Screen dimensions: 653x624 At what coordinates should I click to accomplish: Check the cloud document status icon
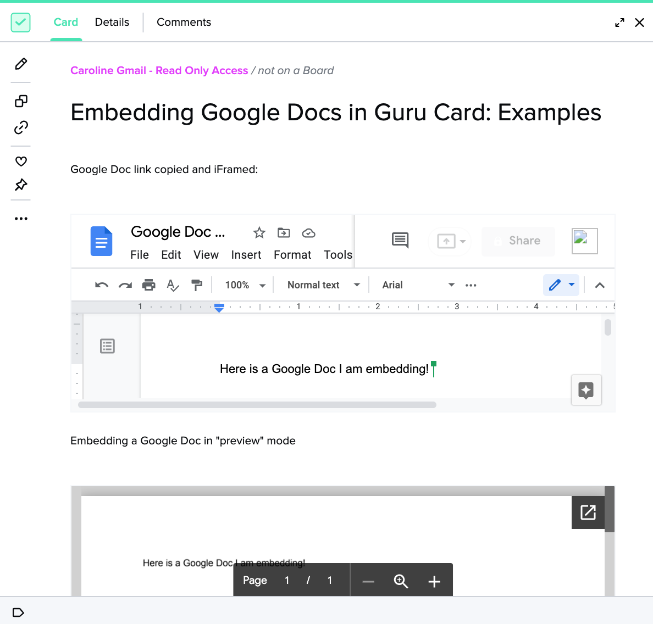(308, 233)
